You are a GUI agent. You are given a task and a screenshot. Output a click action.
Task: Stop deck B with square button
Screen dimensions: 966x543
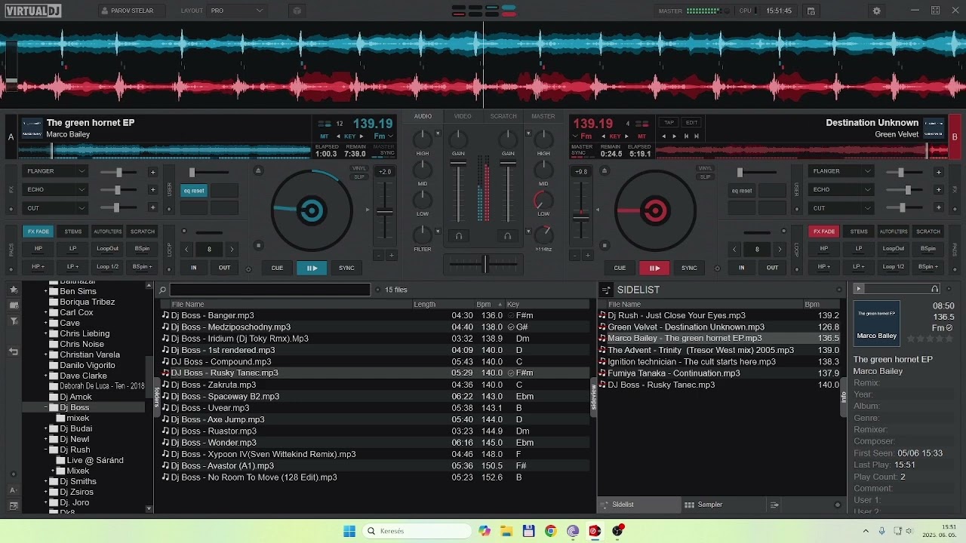[x=603, y=245]
